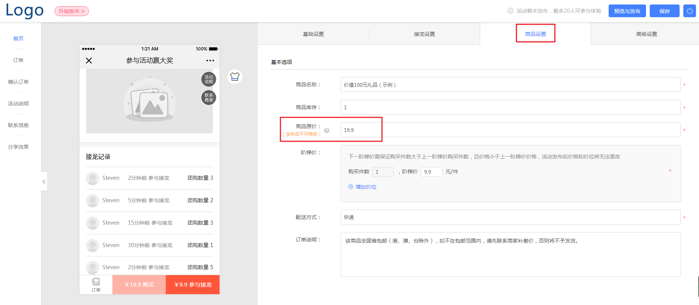Go to 首页 in the left sidebar

click(18, 38)
